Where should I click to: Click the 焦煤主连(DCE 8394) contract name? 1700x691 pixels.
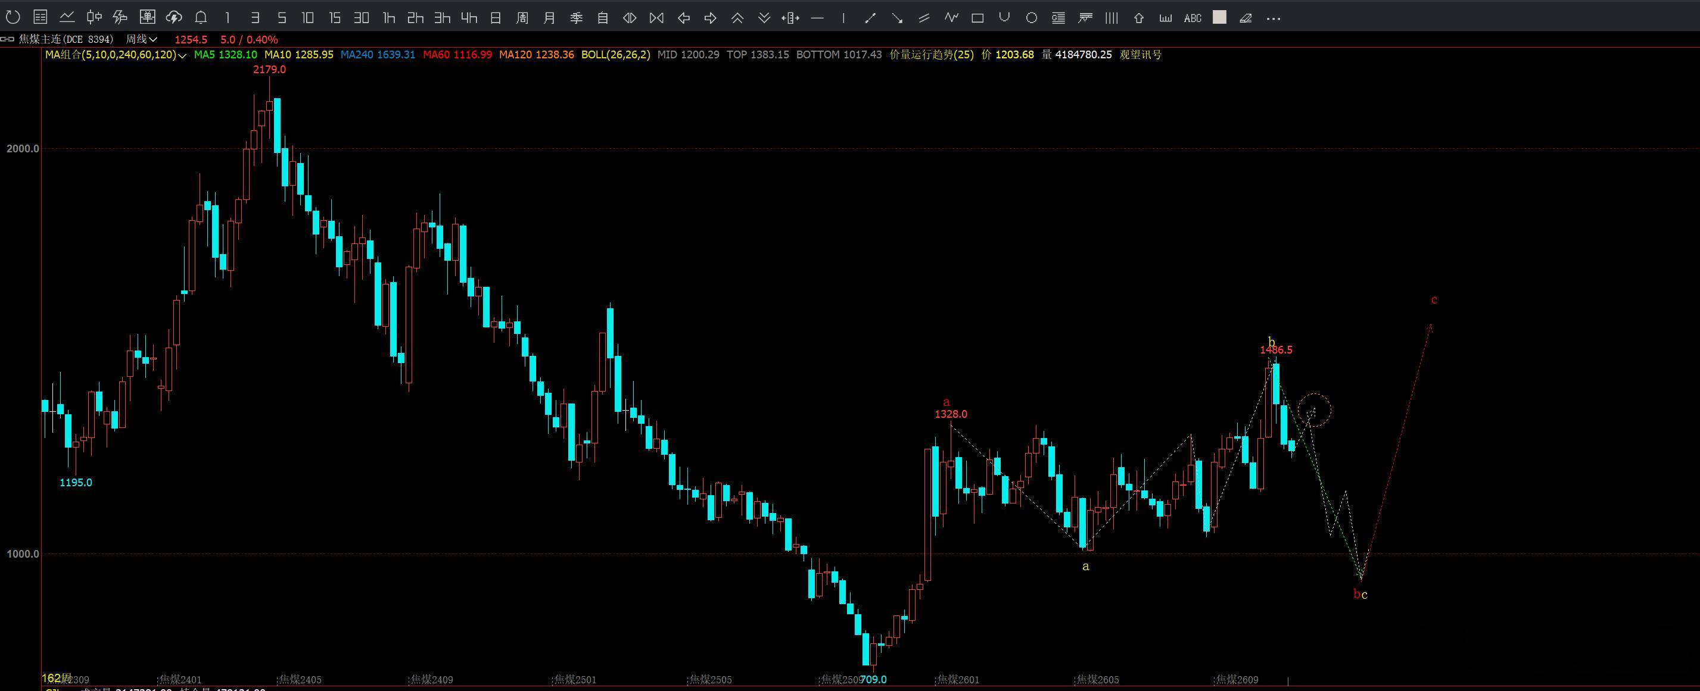66,39
